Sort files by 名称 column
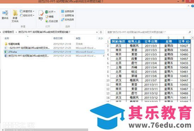 coord(7,38)
